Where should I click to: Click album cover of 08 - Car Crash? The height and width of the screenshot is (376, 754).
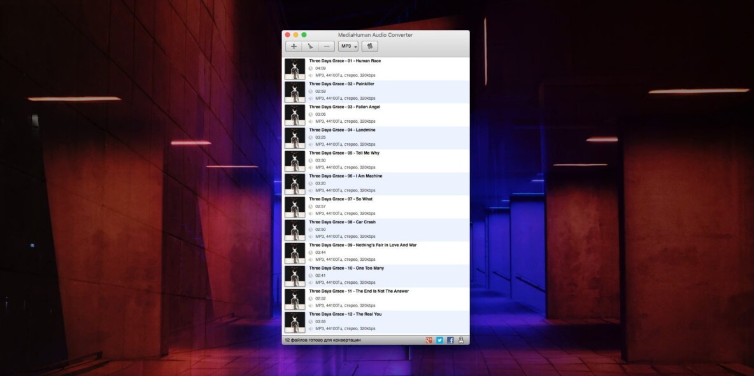point(295,230)
